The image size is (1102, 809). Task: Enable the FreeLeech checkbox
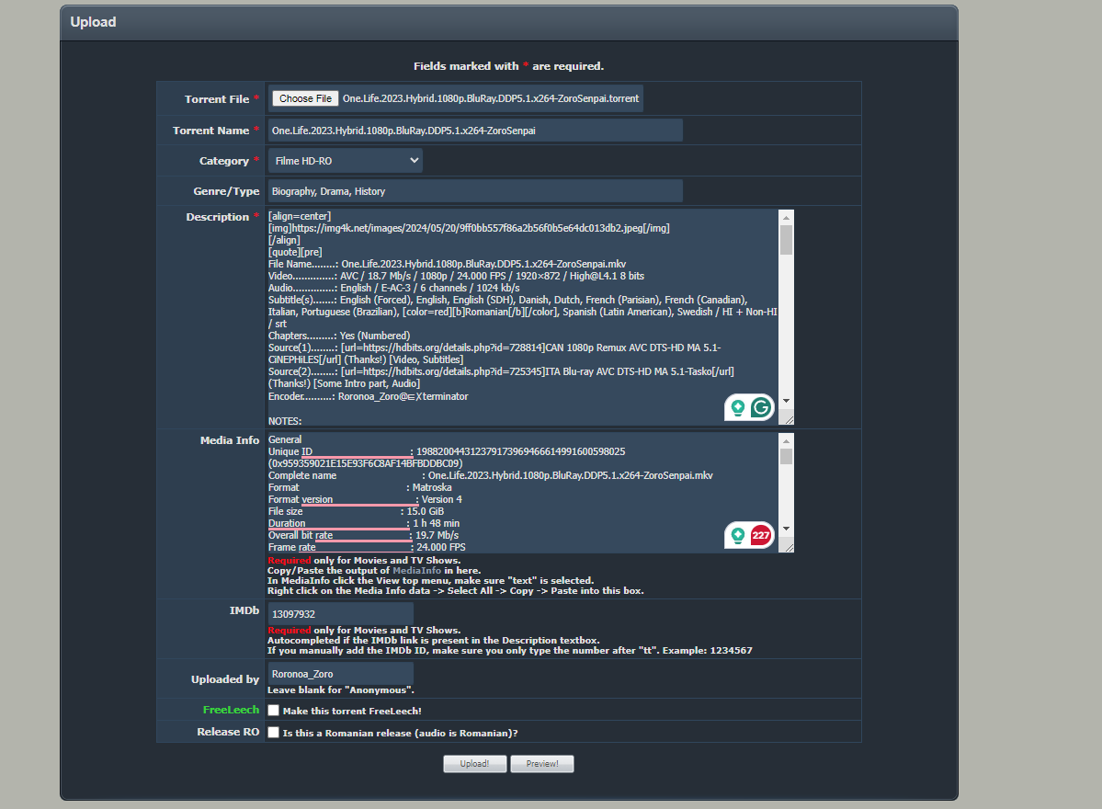click(x=273, y=711)
